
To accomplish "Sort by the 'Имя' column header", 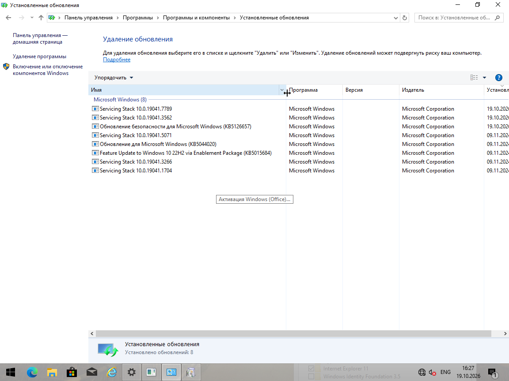I will click(183, 90).
